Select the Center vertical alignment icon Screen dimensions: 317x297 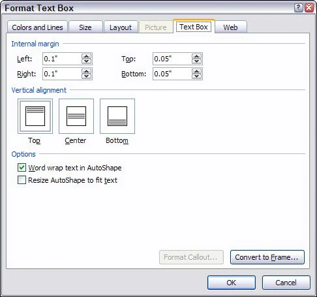[76, 116]
